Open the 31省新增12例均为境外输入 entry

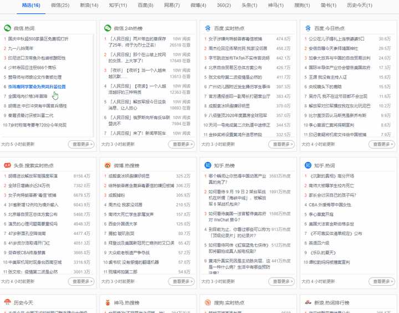pos(33,204)
